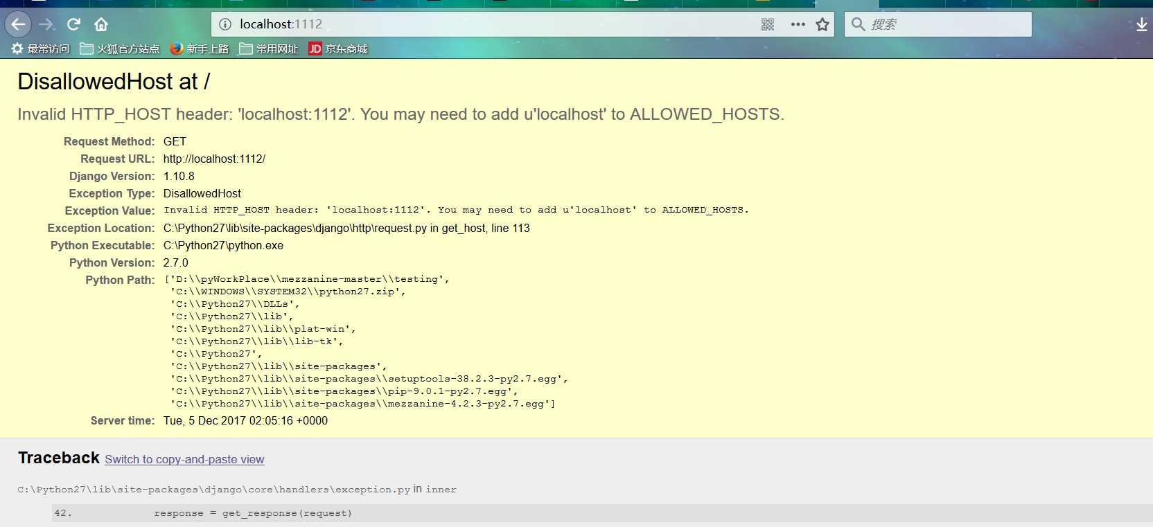1153x527 pixels.
Task: Click the DisallowedHost at / heading
Action: 114,82
